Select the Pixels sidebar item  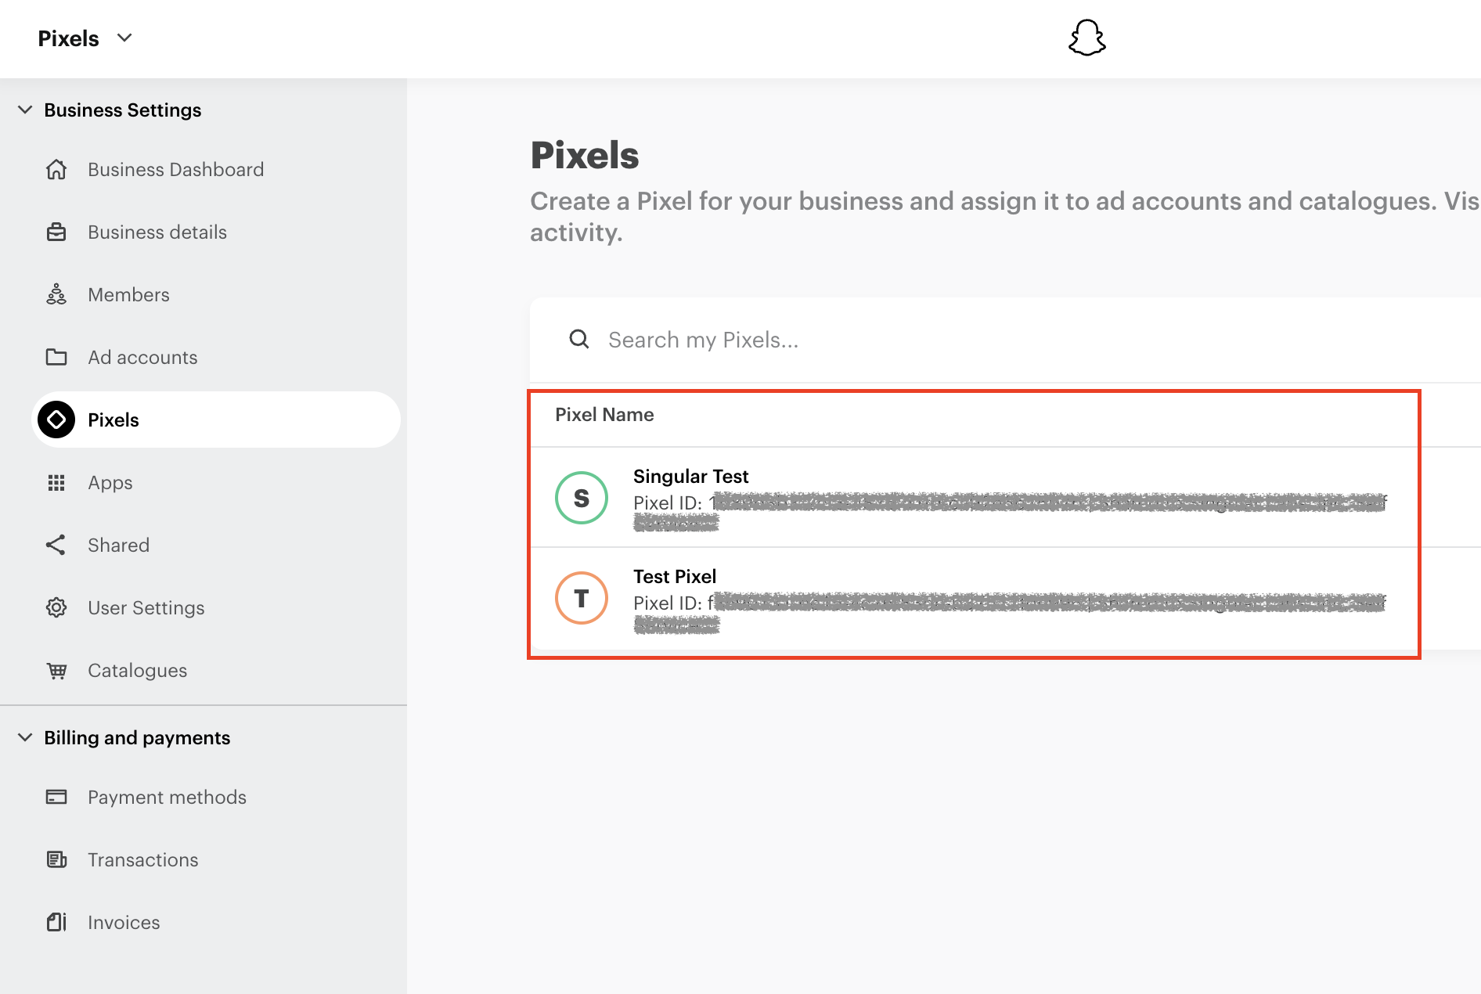point(216,420)
